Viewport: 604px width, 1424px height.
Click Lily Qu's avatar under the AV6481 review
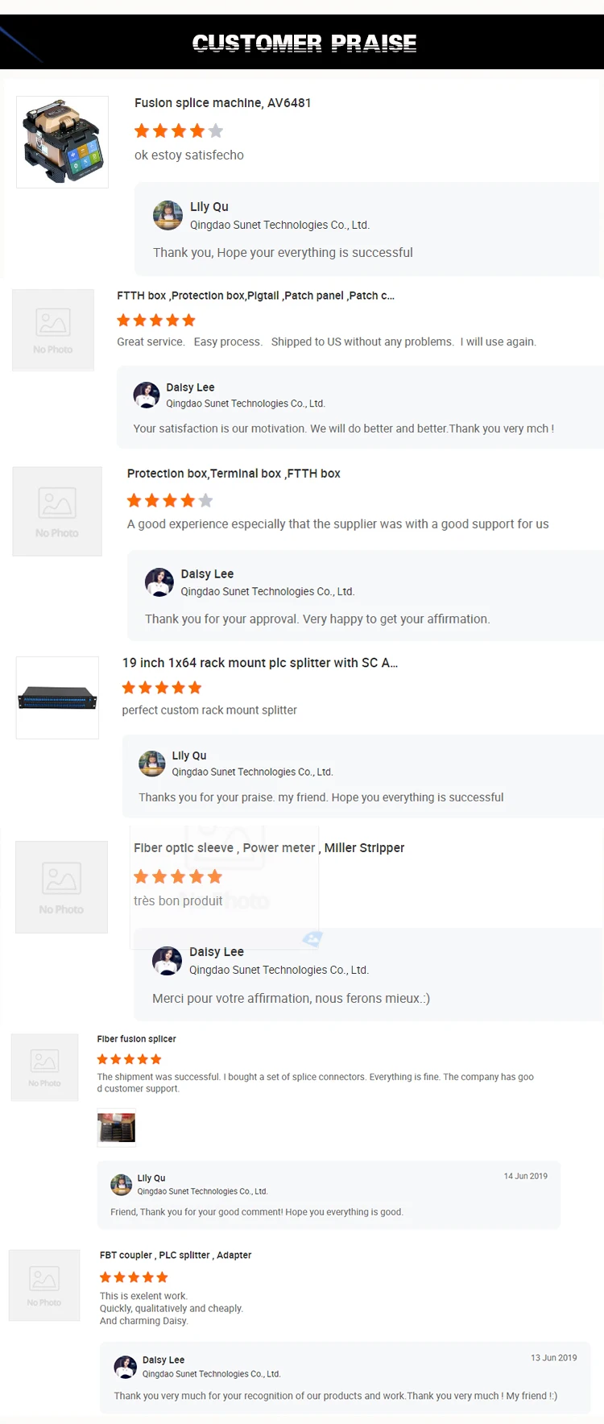168,215
